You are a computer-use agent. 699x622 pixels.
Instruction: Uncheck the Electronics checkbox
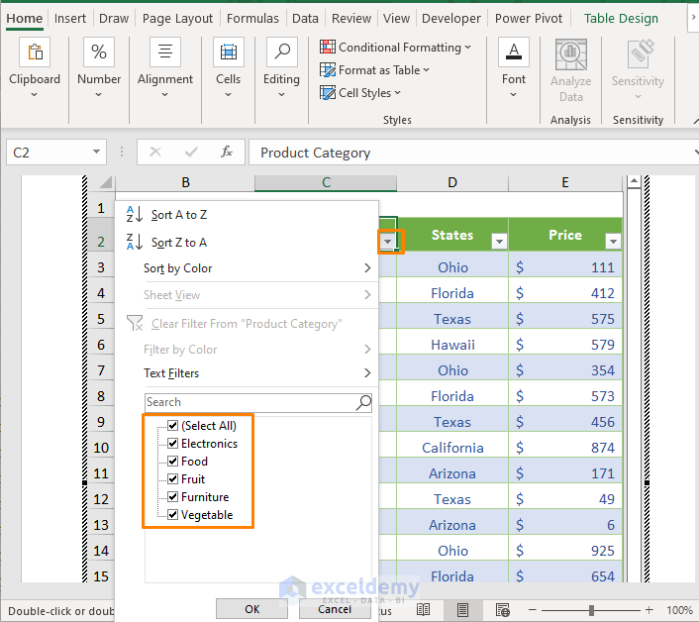click(173, 444)
